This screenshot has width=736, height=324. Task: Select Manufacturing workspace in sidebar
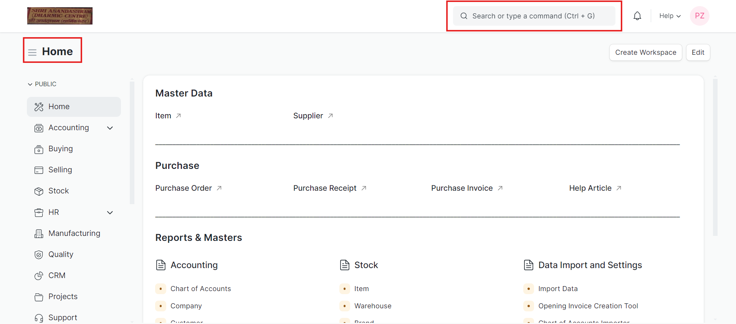point(74,233)
